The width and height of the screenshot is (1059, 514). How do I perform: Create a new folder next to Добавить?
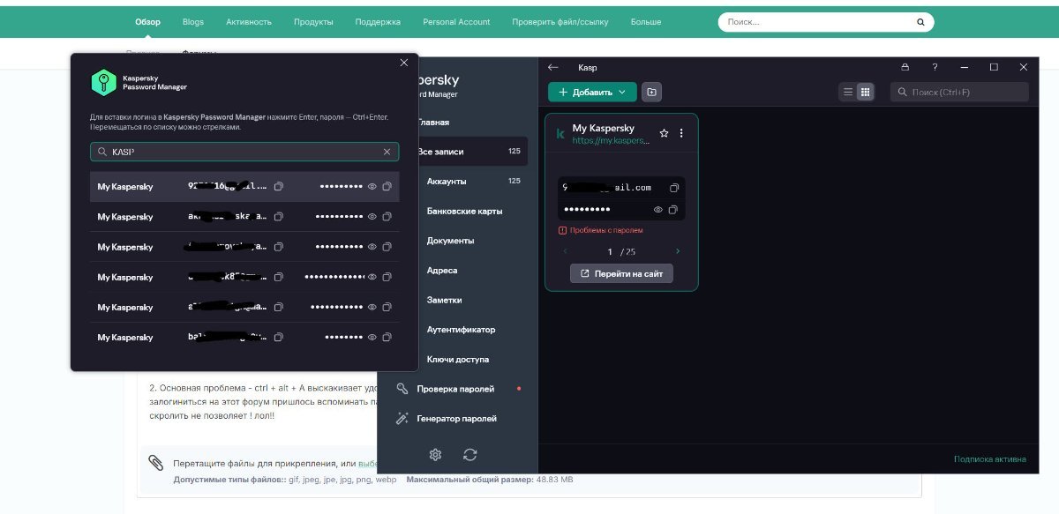[651, 92]
